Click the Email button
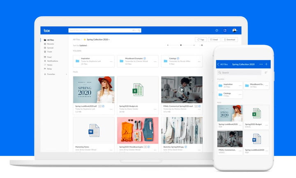The width and height of the screenshot is (296, 178). tap(214, 39)
